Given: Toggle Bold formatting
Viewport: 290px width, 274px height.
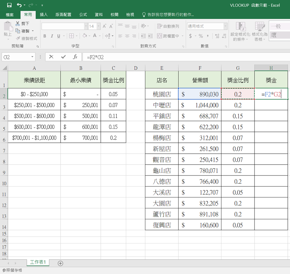Looking at the screenshot, I should (x=45, y=36).
